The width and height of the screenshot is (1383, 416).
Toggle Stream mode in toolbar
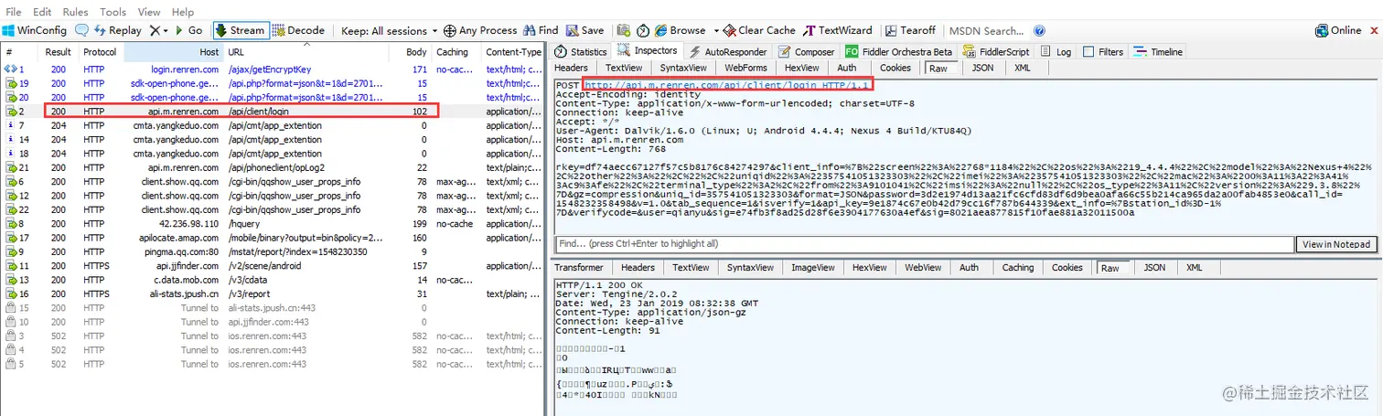click(241, 30)
